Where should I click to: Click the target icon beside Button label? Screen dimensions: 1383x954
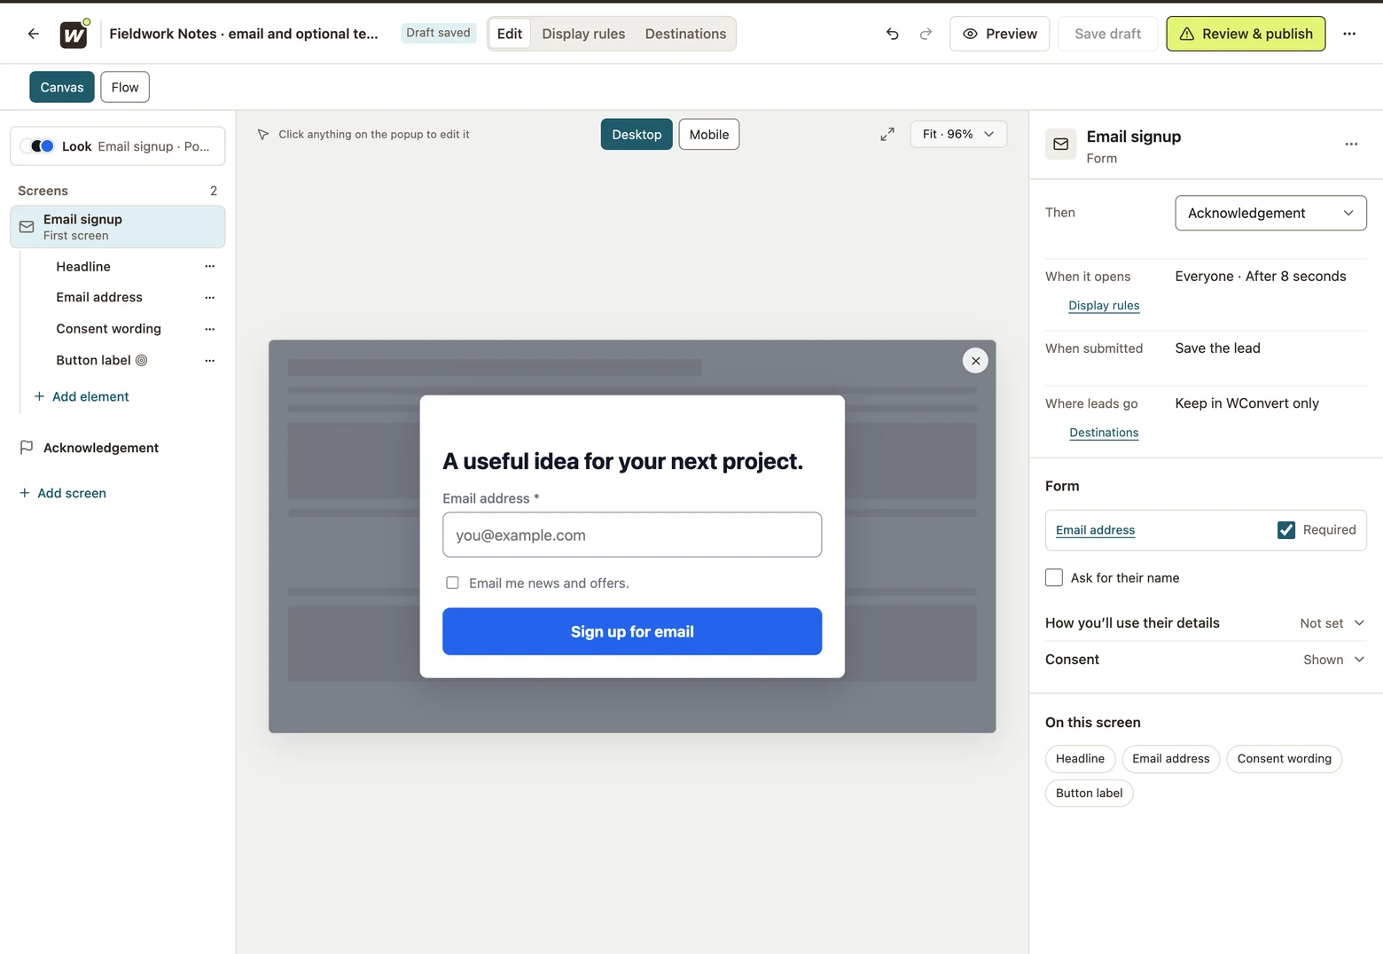point(142,360)
